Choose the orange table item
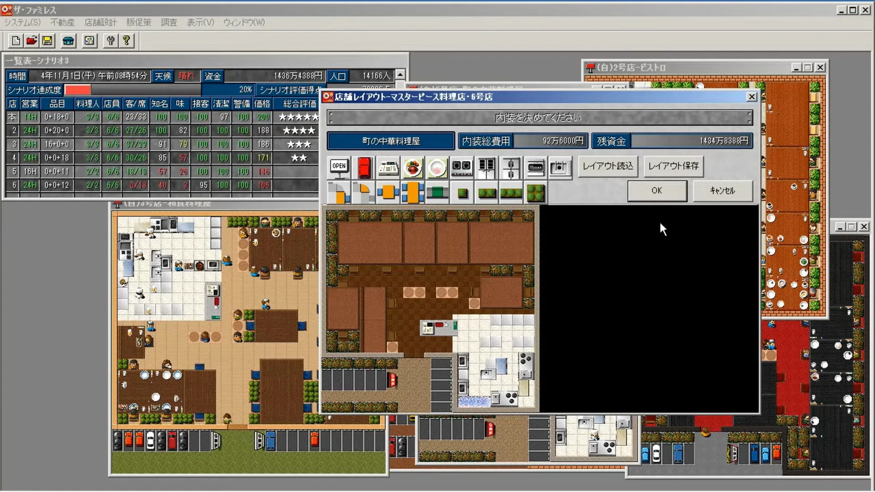 tap(388, 192)
